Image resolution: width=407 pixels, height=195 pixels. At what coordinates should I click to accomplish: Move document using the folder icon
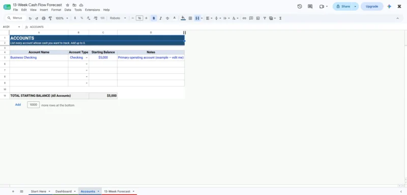tap(74, 5)
